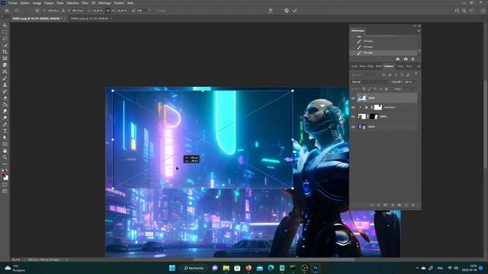Set the foreground color swatch
The image size is (488, 274).
coord(3,176)
